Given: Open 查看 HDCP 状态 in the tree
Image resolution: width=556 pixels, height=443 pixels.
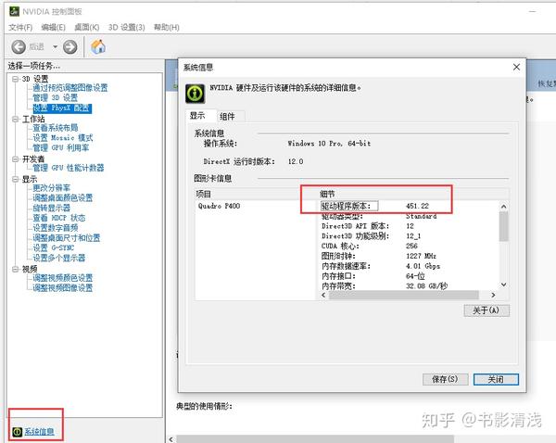Looking at the screenshot, I should [59, 218].
